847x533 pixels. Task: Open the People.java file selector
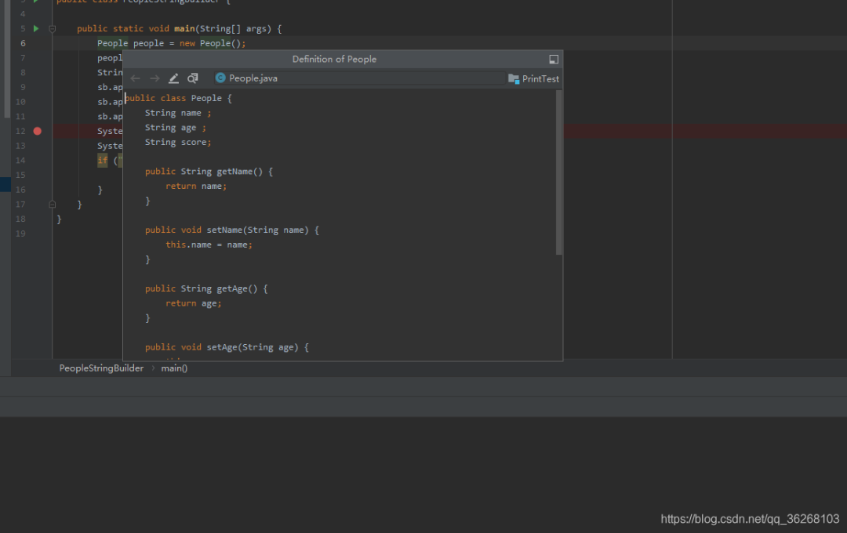tap(360, 78)
